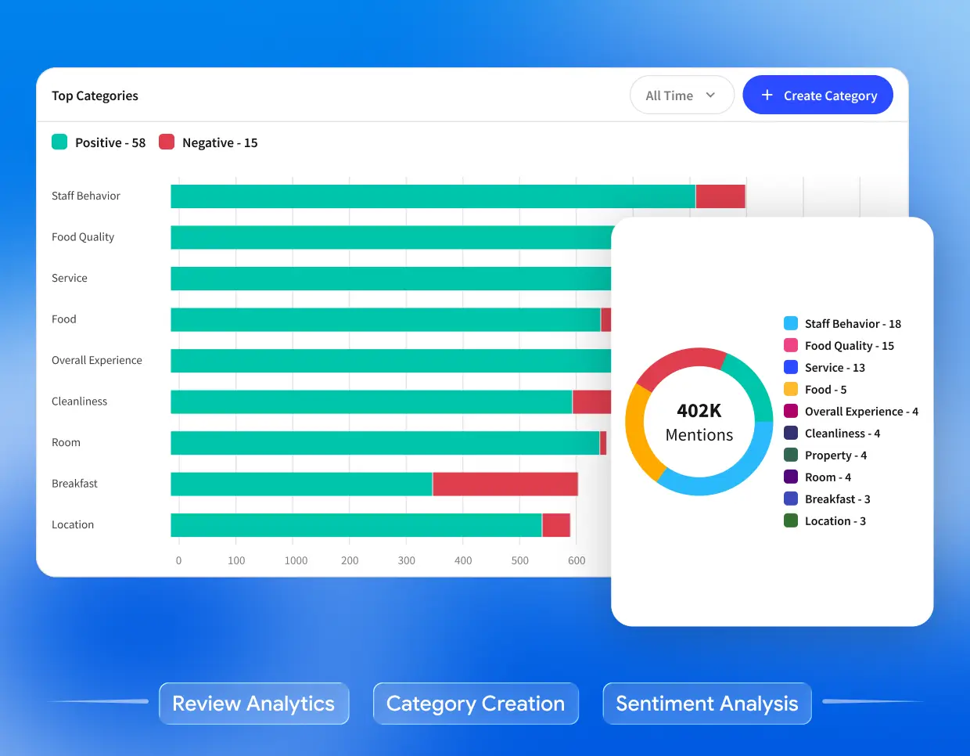Click the Food - 5 legend swatch

[x=791, y=389]
